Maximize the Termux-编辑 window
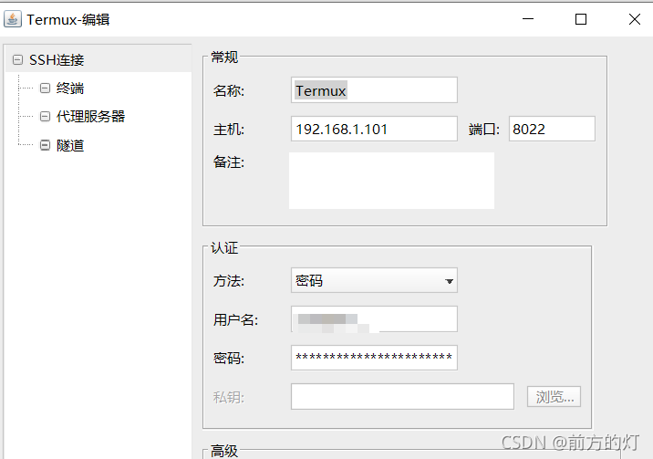The height and width of the screenshot is (459, 653). click(x=581, y=19)
